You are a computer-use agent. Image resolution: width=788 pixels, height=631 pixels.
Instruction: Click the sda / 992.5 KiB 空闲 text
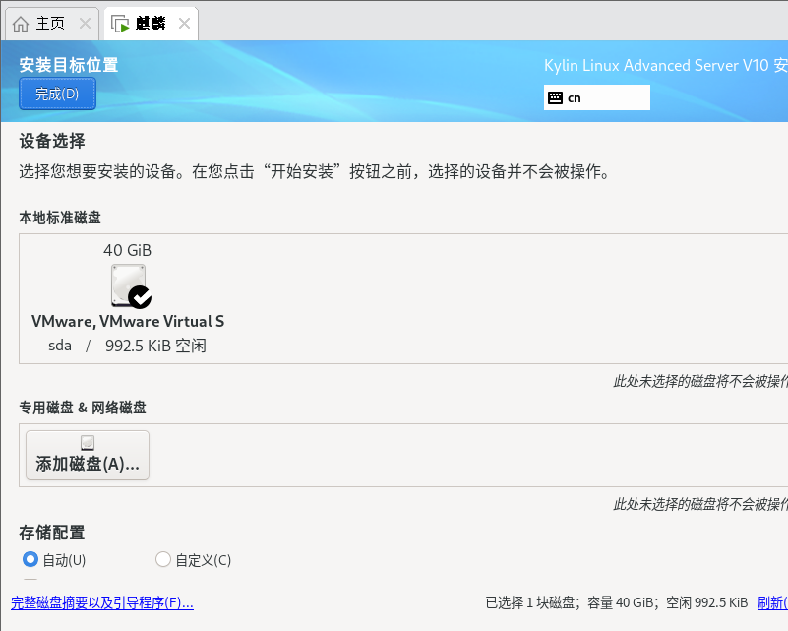(x=127, y=346)
